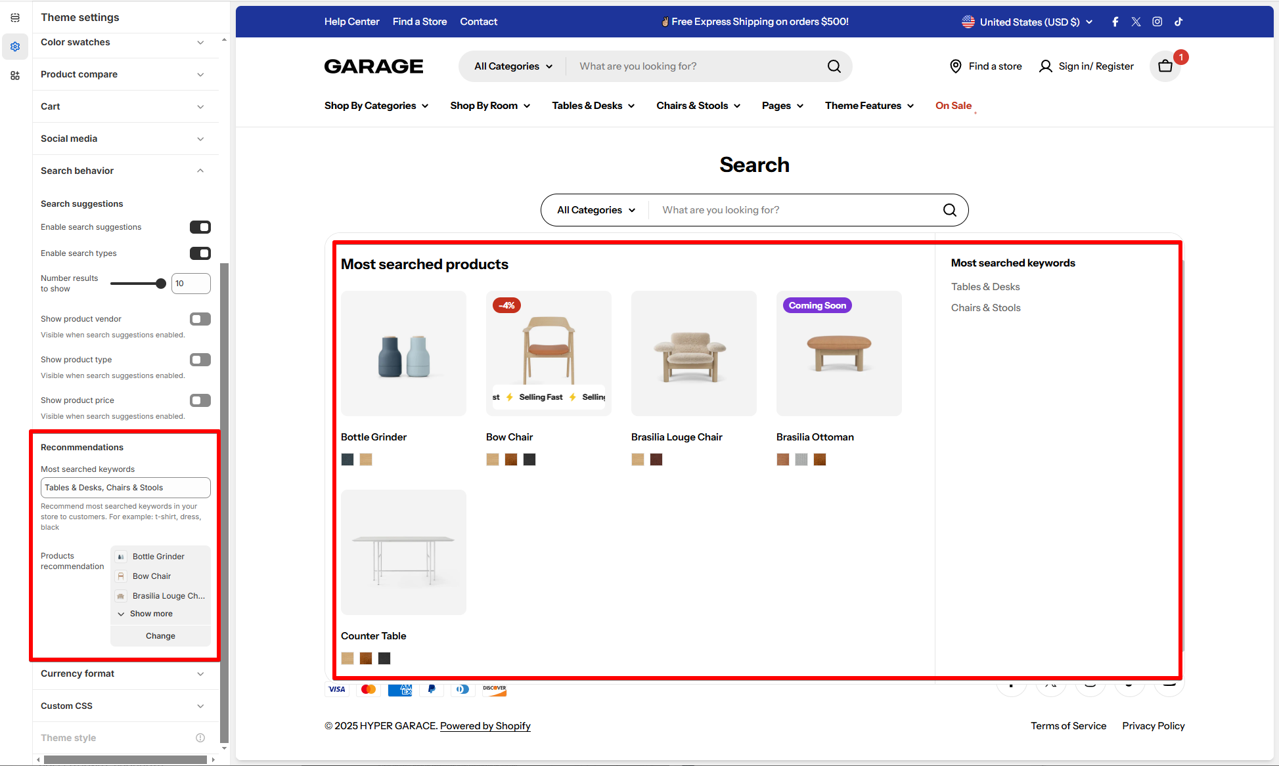This screenshot has height=766, width=1279.
Task: Open the Theme Features menu
Action: [x=870, y=106]
